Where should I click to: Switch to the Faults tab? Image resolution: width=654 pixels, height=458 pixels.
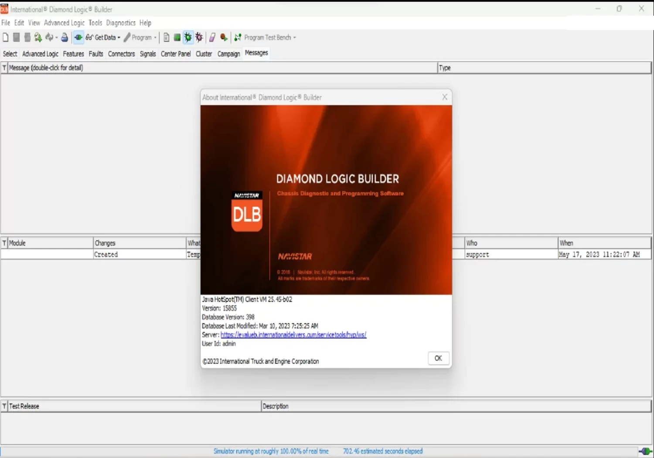[96, 54]
